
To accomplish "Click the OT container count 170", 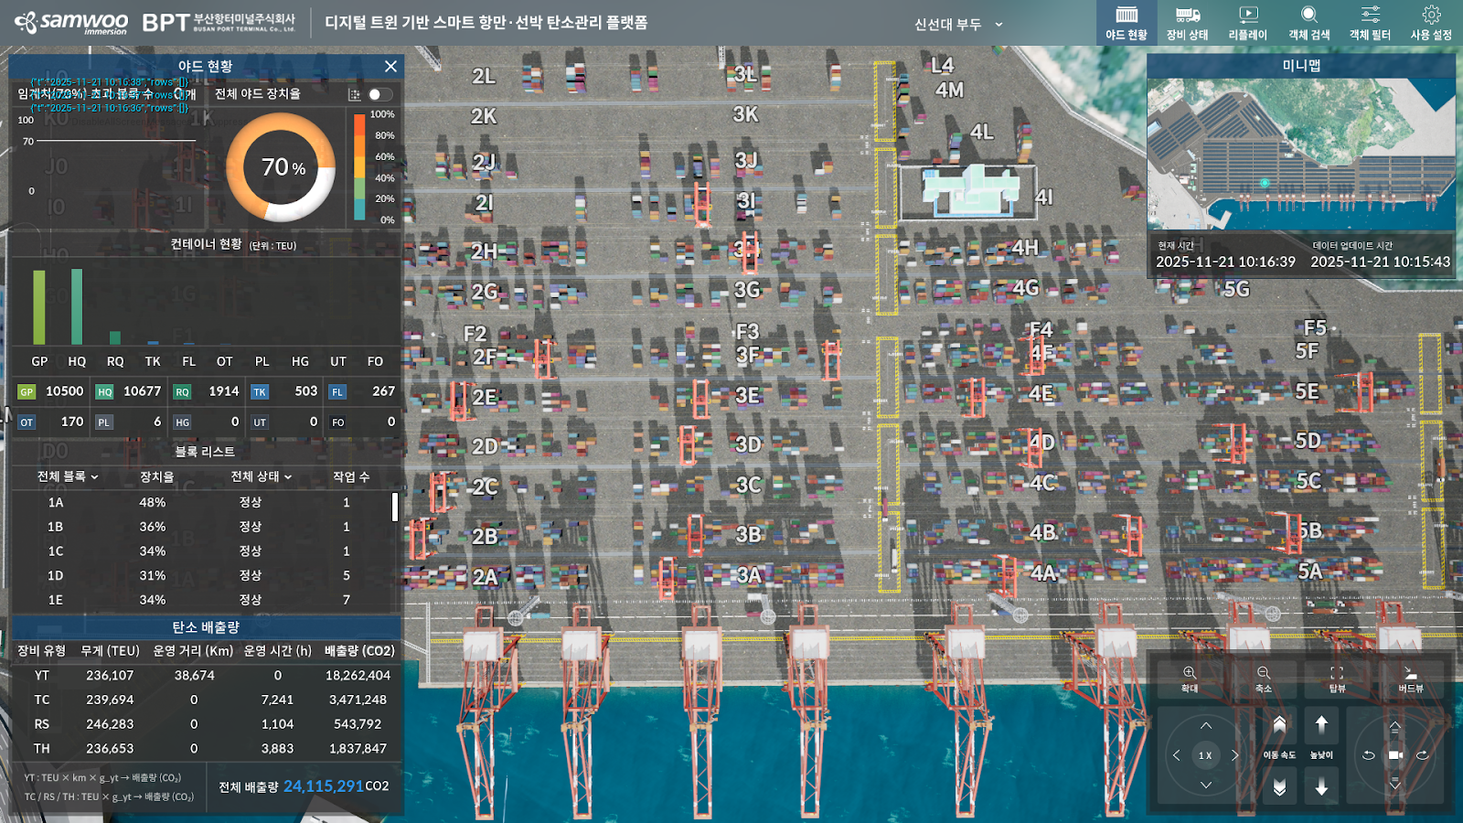I will click(x=72, y=422).
